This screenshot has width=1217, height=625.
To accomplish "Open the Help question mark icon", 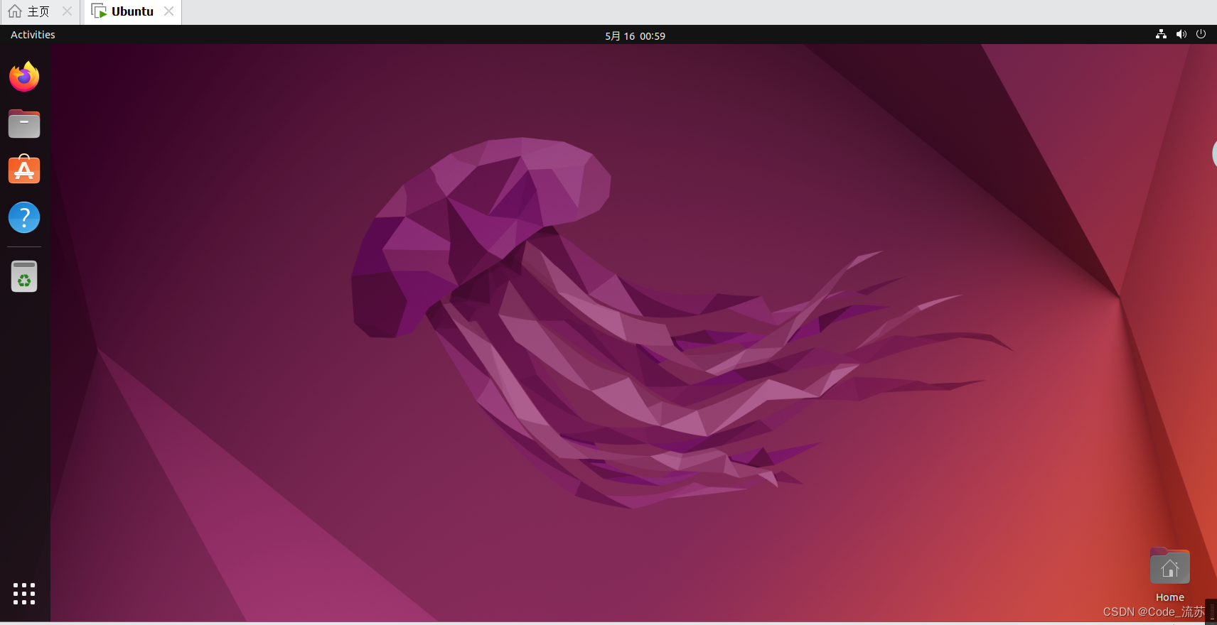I will pos(24,217).
